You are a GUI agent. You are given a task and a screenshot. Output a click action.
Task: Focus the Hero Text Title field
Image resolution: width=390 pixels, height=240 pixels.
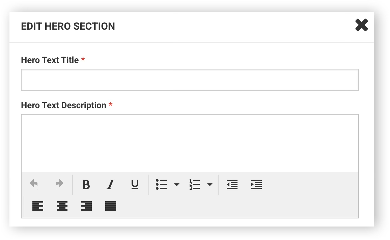[190, 80]
